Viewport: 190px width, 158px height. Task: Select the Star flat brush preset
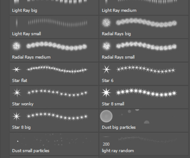click(x=54, y=74)
